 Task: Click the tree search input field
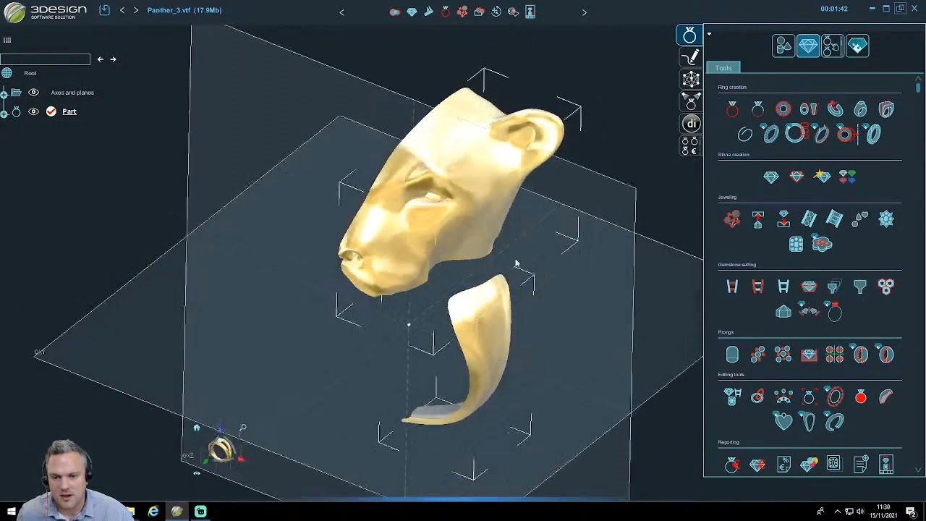click(45, 59)
